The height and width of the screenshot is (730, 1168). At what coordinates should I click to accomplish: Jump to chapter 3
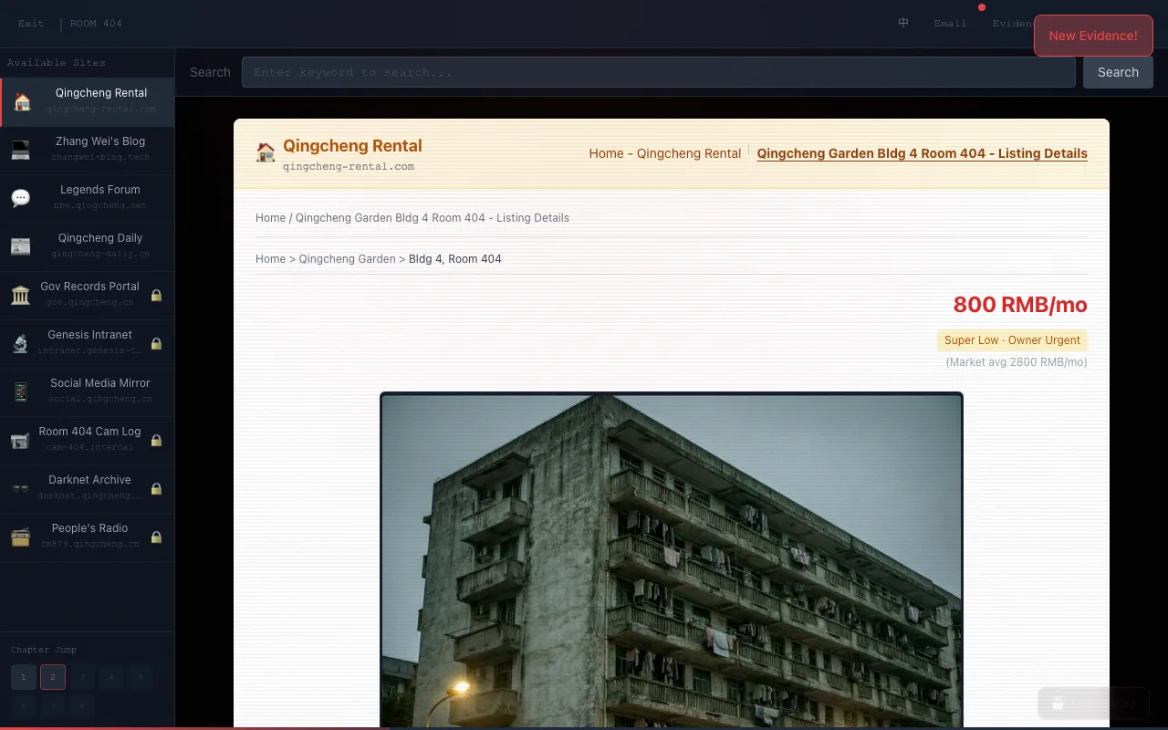click(82, 677)
